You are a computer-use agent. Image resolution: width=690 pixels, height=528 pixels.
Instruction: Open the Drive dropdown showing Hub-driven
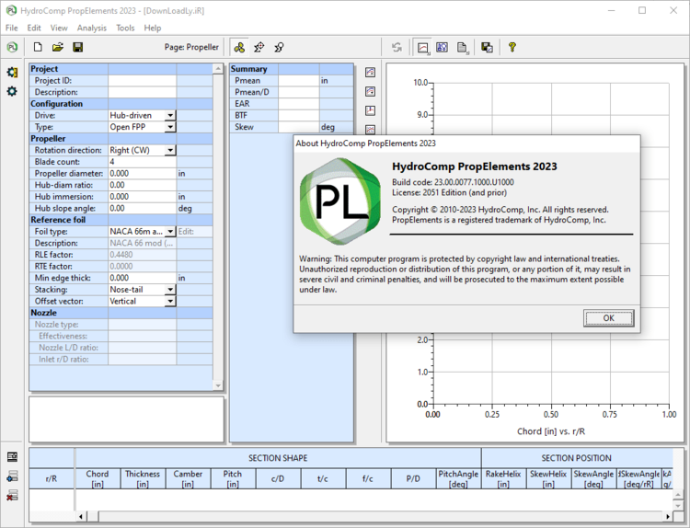170,116
